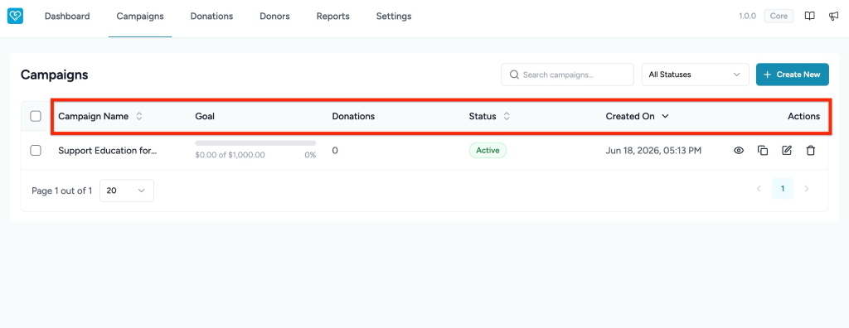Click the donations count 0 cell

[x=335, y=151]
